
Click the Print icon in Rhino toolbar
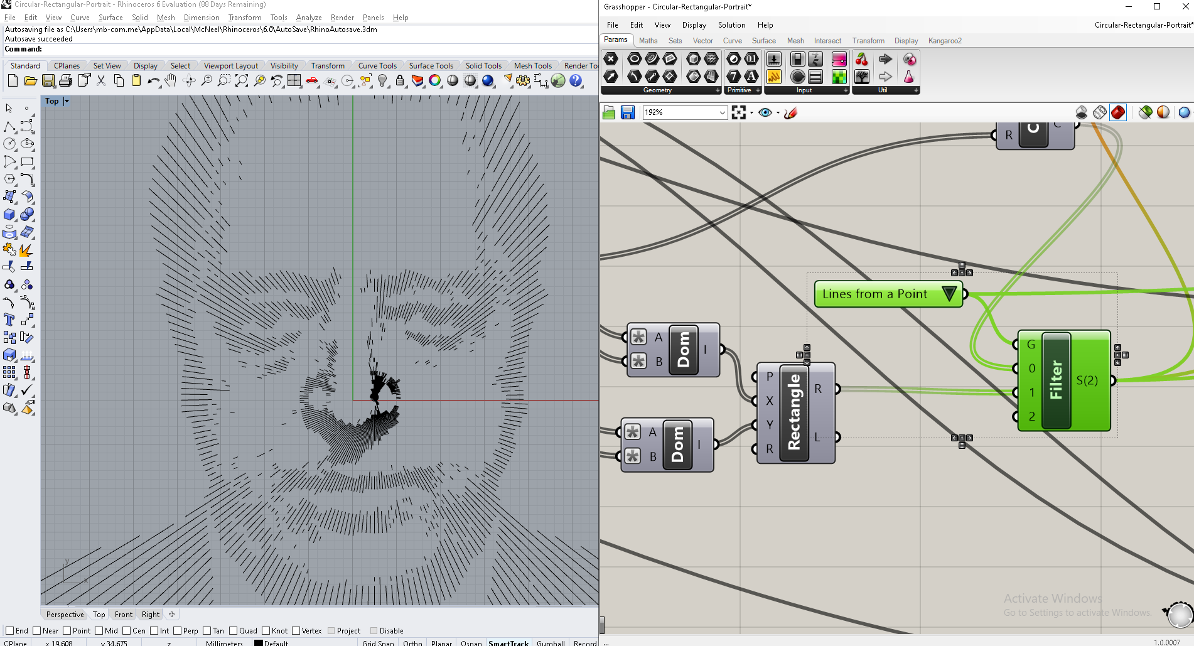(66, 80)
